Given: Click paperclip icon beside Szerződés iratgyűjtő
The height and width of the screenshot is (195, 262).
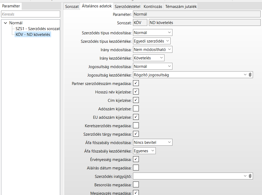Looking at the screenshot, I should click(250, 176).
